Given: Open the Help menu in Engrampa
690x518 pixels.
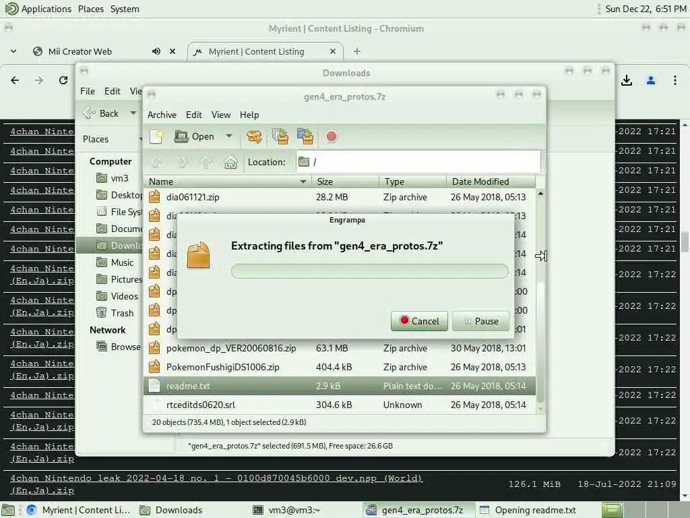Looking at the screenshot, I should [249, 115].
